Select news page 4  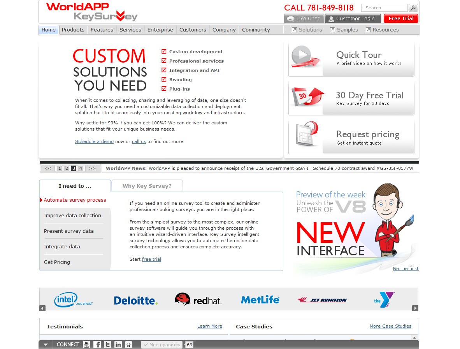(81, 168)
